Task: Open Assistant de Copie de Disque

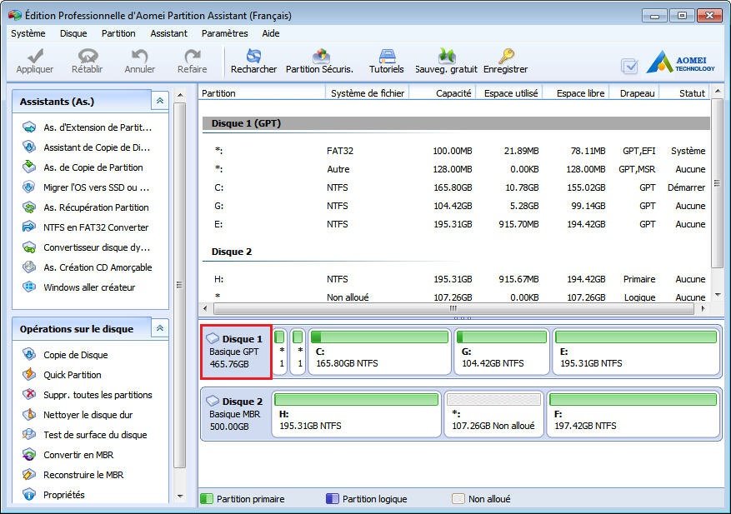Action: (x=86, y=147)
